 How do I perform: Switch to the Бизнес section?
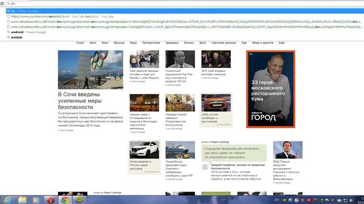tap(189, 43)
